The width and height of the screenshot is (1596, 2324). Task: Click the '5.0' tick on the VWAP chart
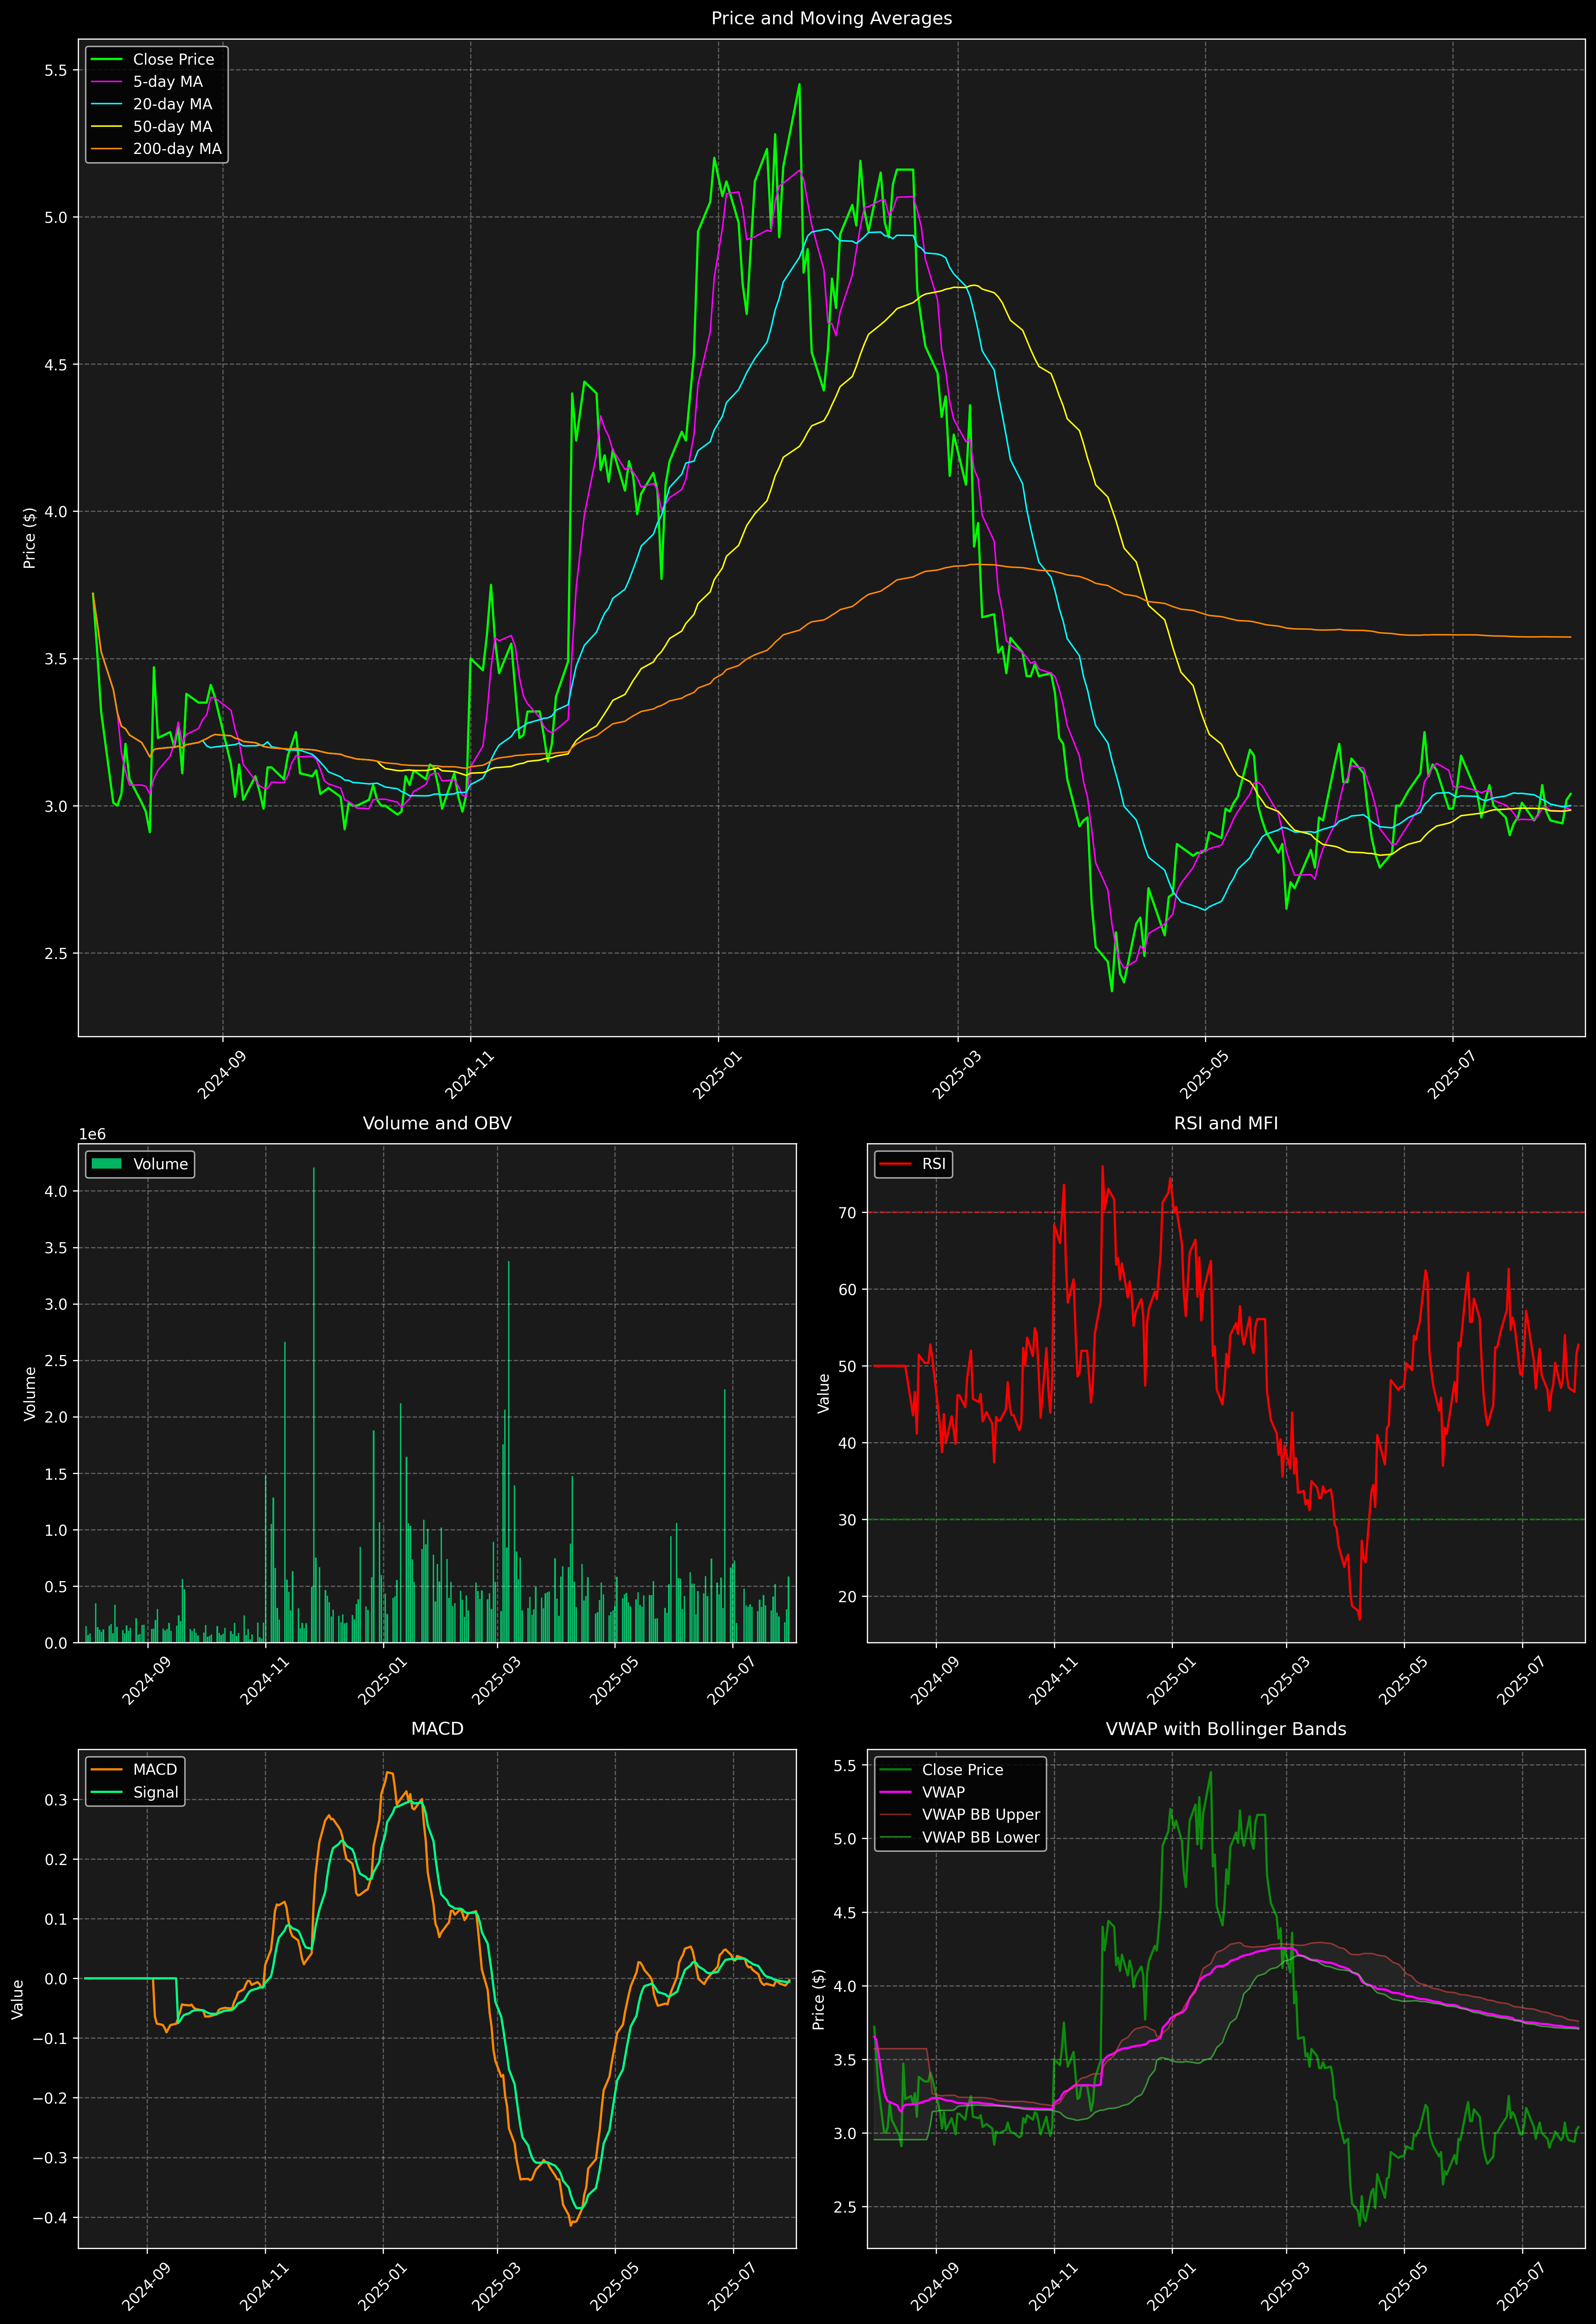845,1839
